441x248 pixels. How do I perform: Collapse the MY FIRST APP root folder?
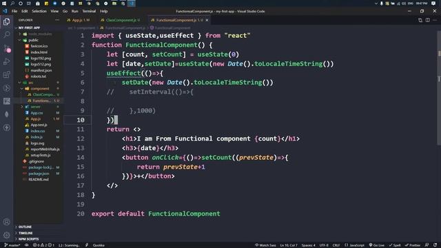(29, 28)
